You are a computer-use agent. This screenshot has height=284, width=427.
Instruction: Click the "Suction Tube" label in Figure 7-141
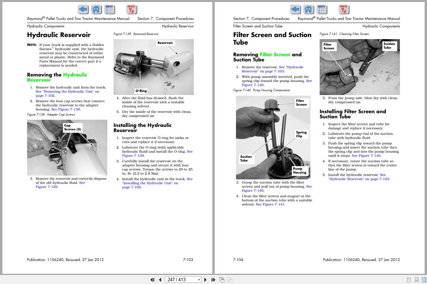(x=389, y=46)
